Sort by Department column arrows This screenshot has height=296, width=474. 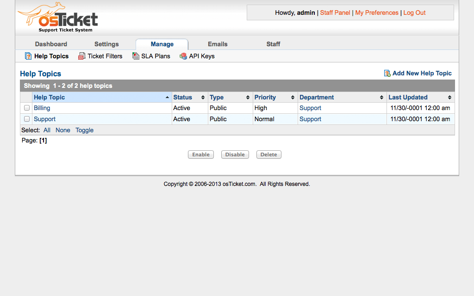click(x=381, y=98)
